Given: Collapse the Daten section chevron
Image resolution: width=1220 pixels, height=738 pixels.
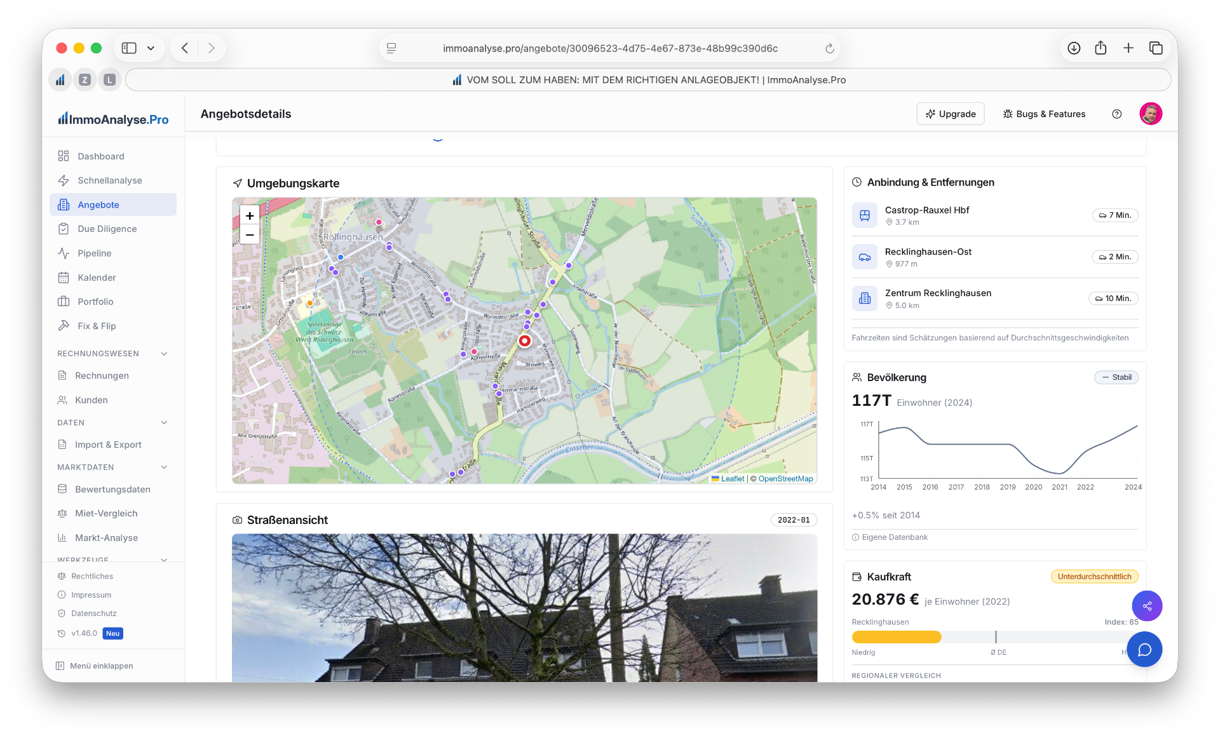Looking at the screenshot, I should (165, 422).
